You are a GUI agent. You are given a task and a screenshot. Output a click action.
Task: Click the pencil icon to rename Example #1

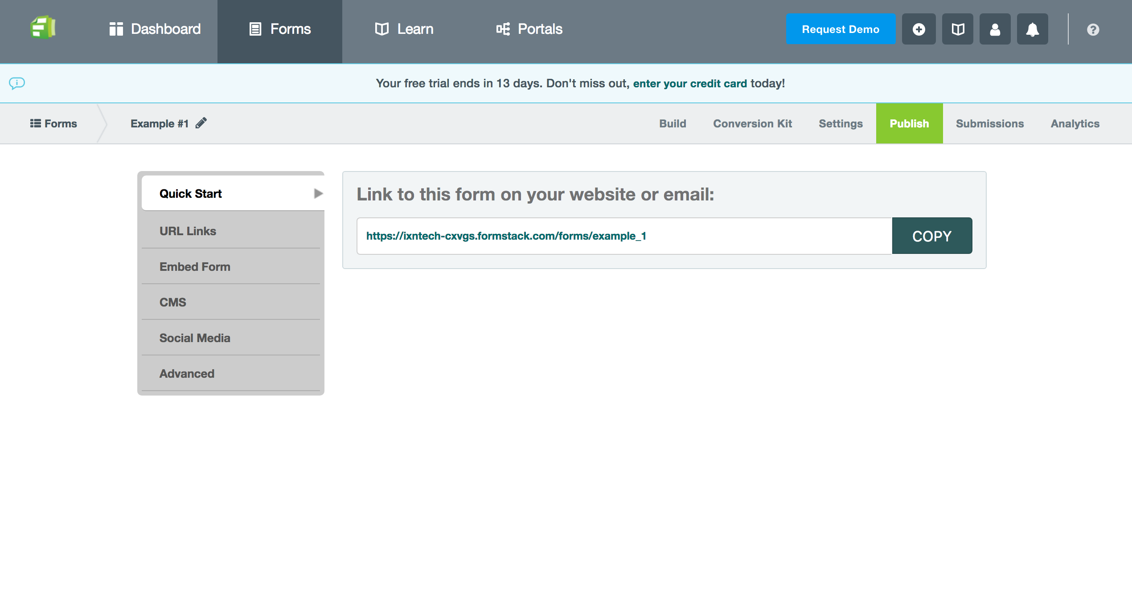click(201, 123)
